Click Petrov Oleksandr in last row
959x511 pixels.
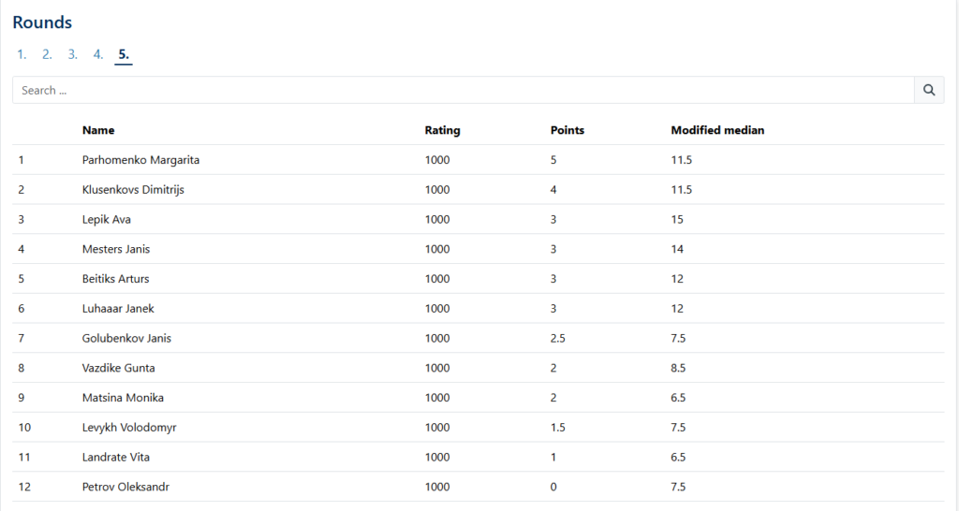[x=125, y=487]
